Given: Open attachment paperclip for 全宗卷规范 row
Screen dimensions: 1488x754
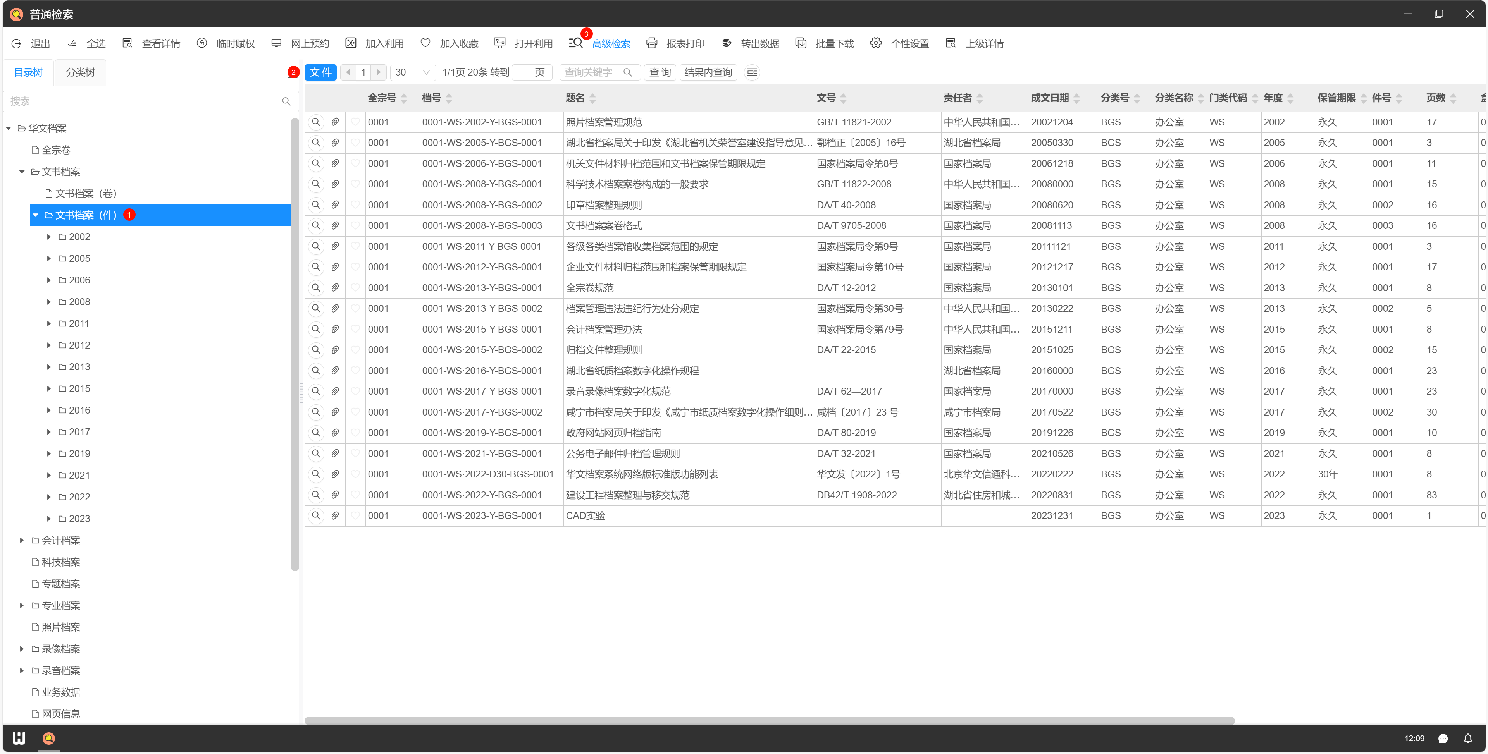Looking at the screenshot, I should click(x=335, y=287).
